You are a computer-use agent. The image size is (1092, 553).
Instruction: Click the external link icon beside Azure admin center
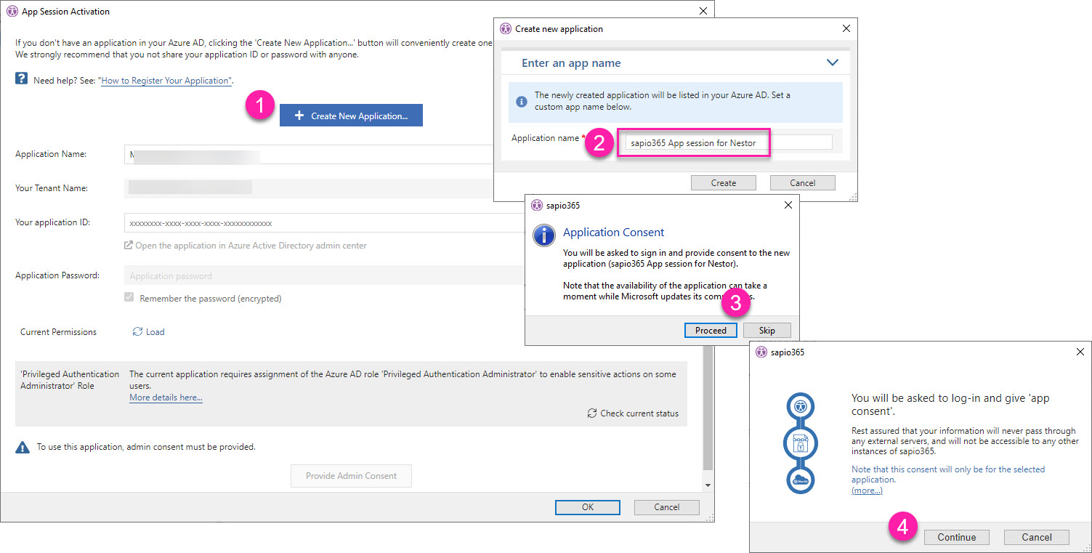[x=129, y=246]
